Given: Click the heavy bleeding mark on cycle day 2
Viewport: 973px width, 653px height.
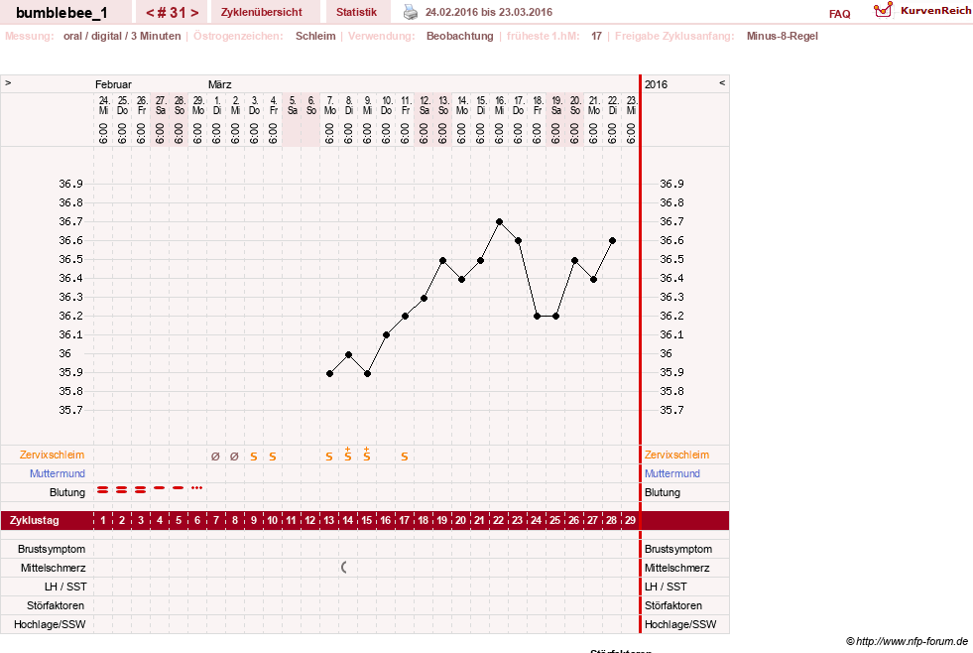Looking at the screenshot, I should pos(122,490).
